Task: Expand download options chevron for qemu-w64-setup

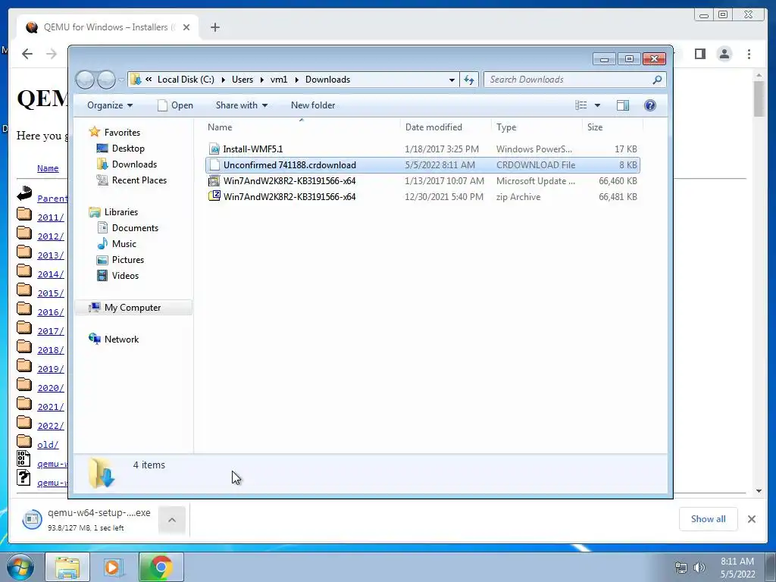Action: point(172,520)
